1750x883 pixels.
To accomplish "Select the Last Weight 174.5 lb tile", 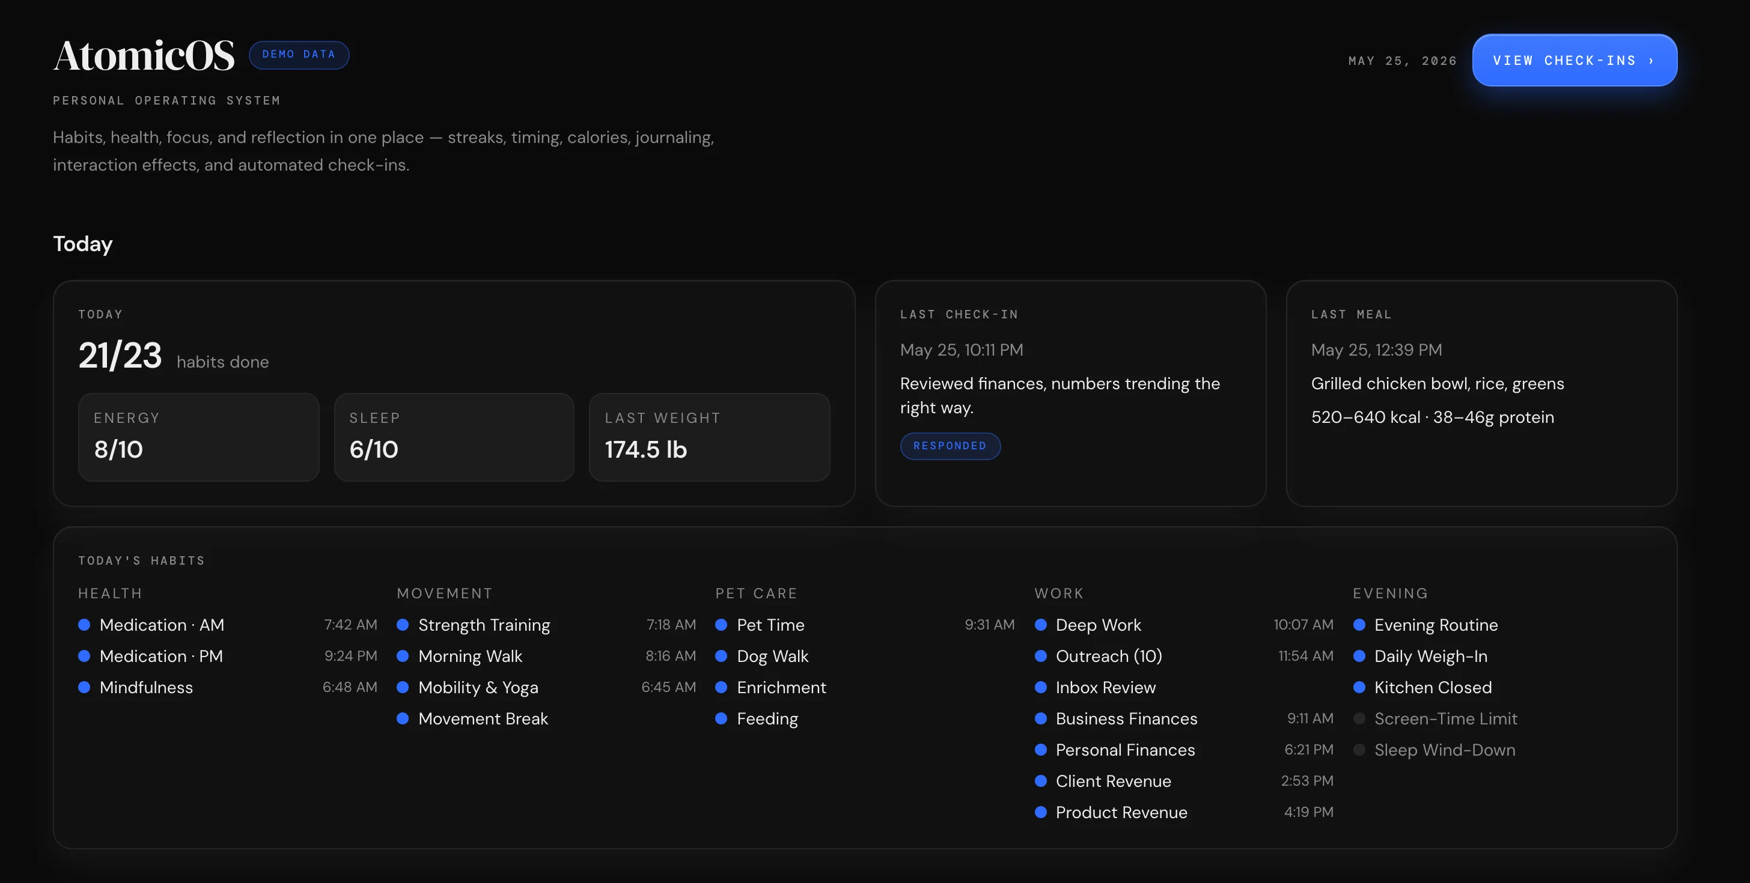I will (709, 437).
